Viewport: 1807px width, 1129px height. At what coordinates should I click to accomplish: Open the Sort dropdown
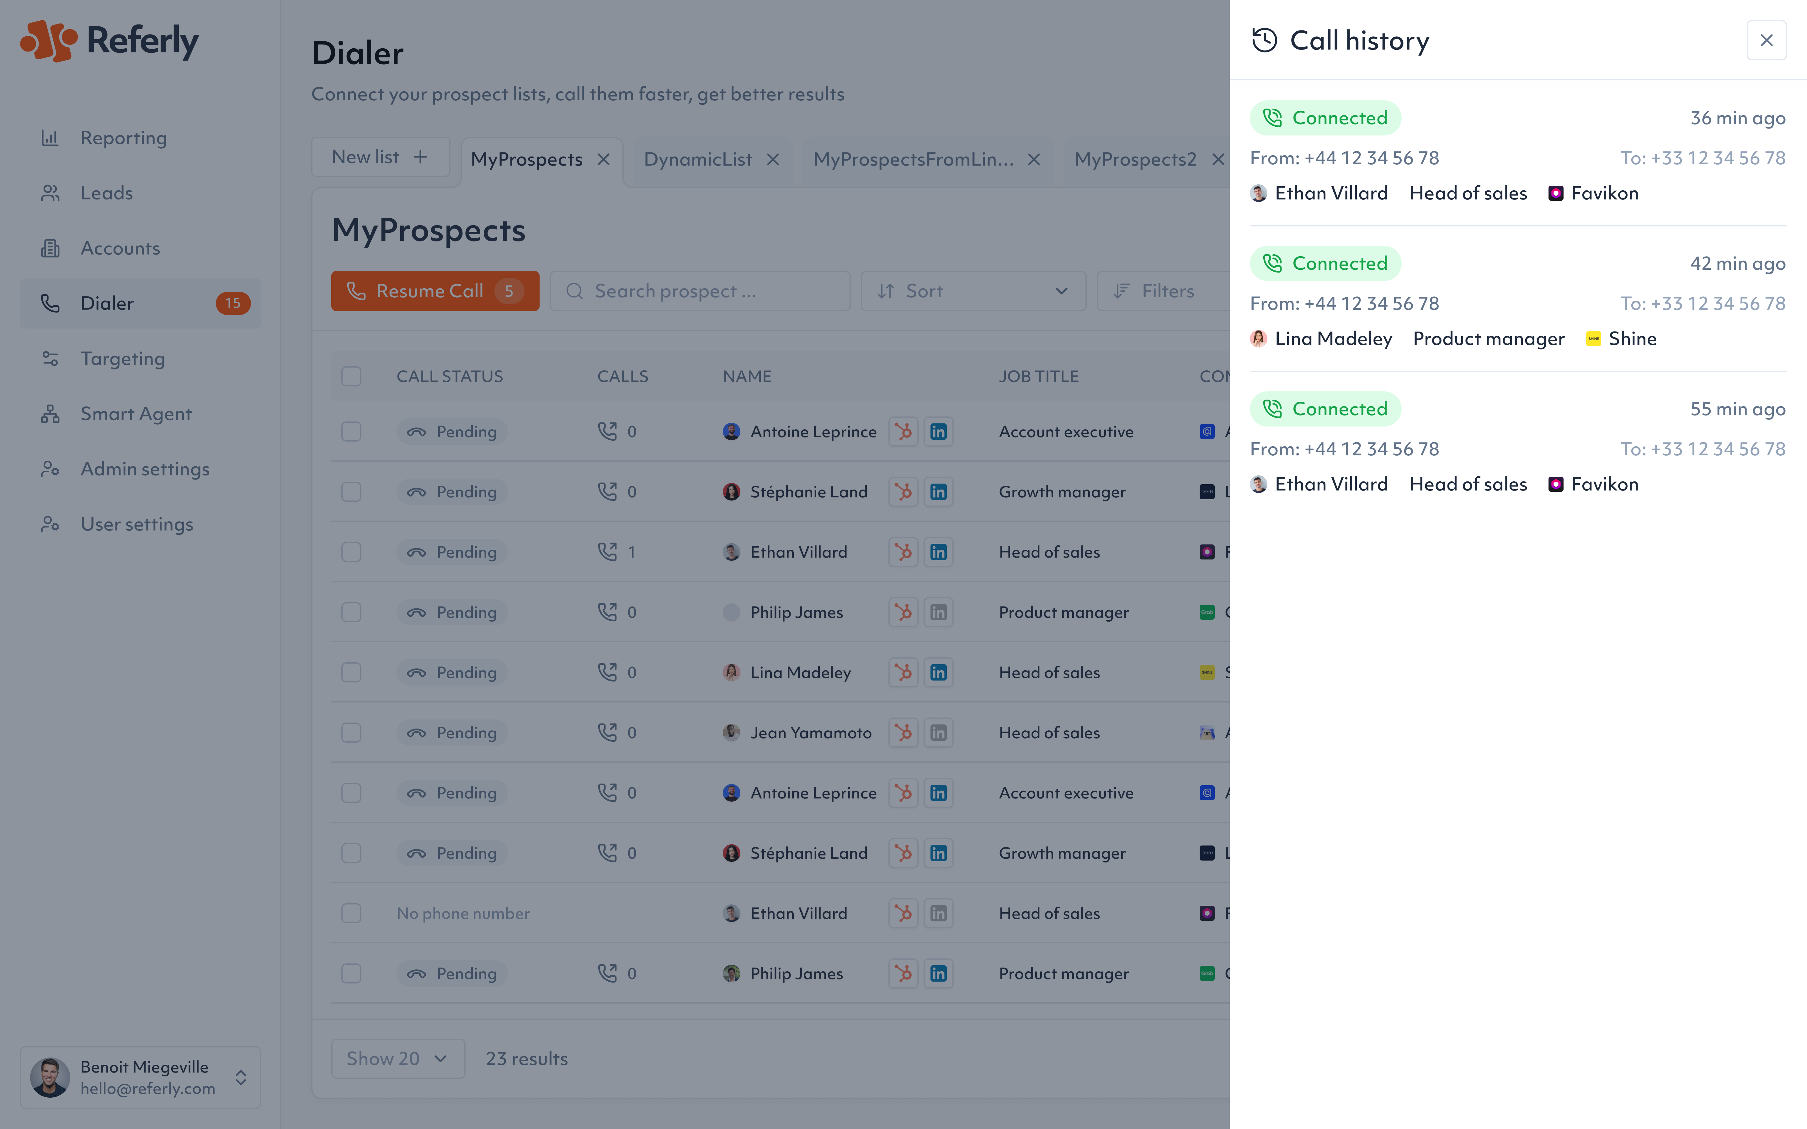coord(972,291)
